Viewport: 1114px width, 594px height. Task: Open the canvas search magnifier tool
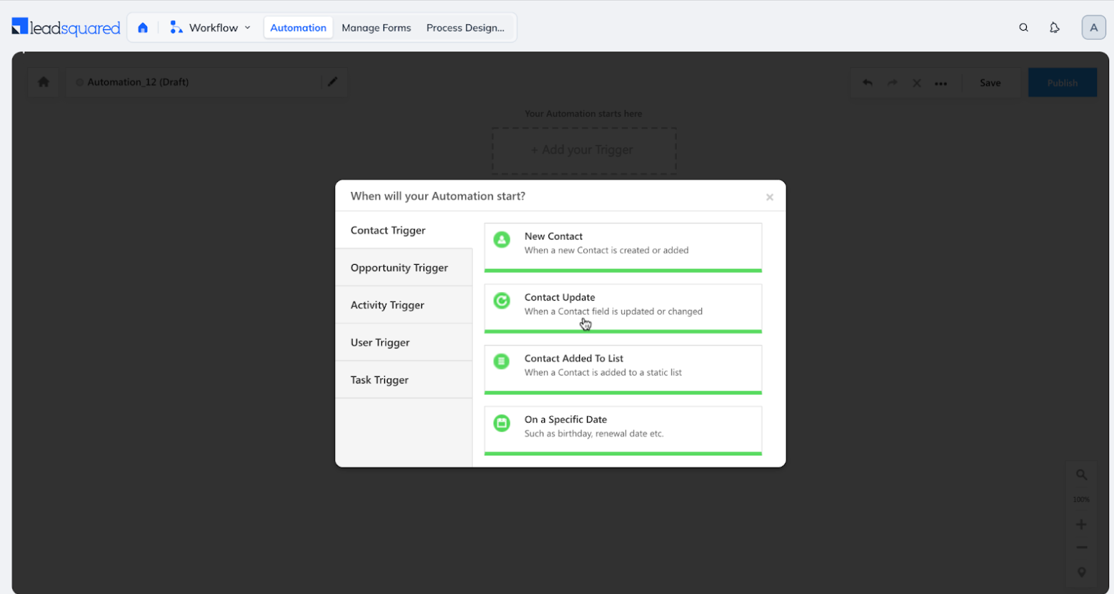pyautogui.click(x=1081, y=474)
